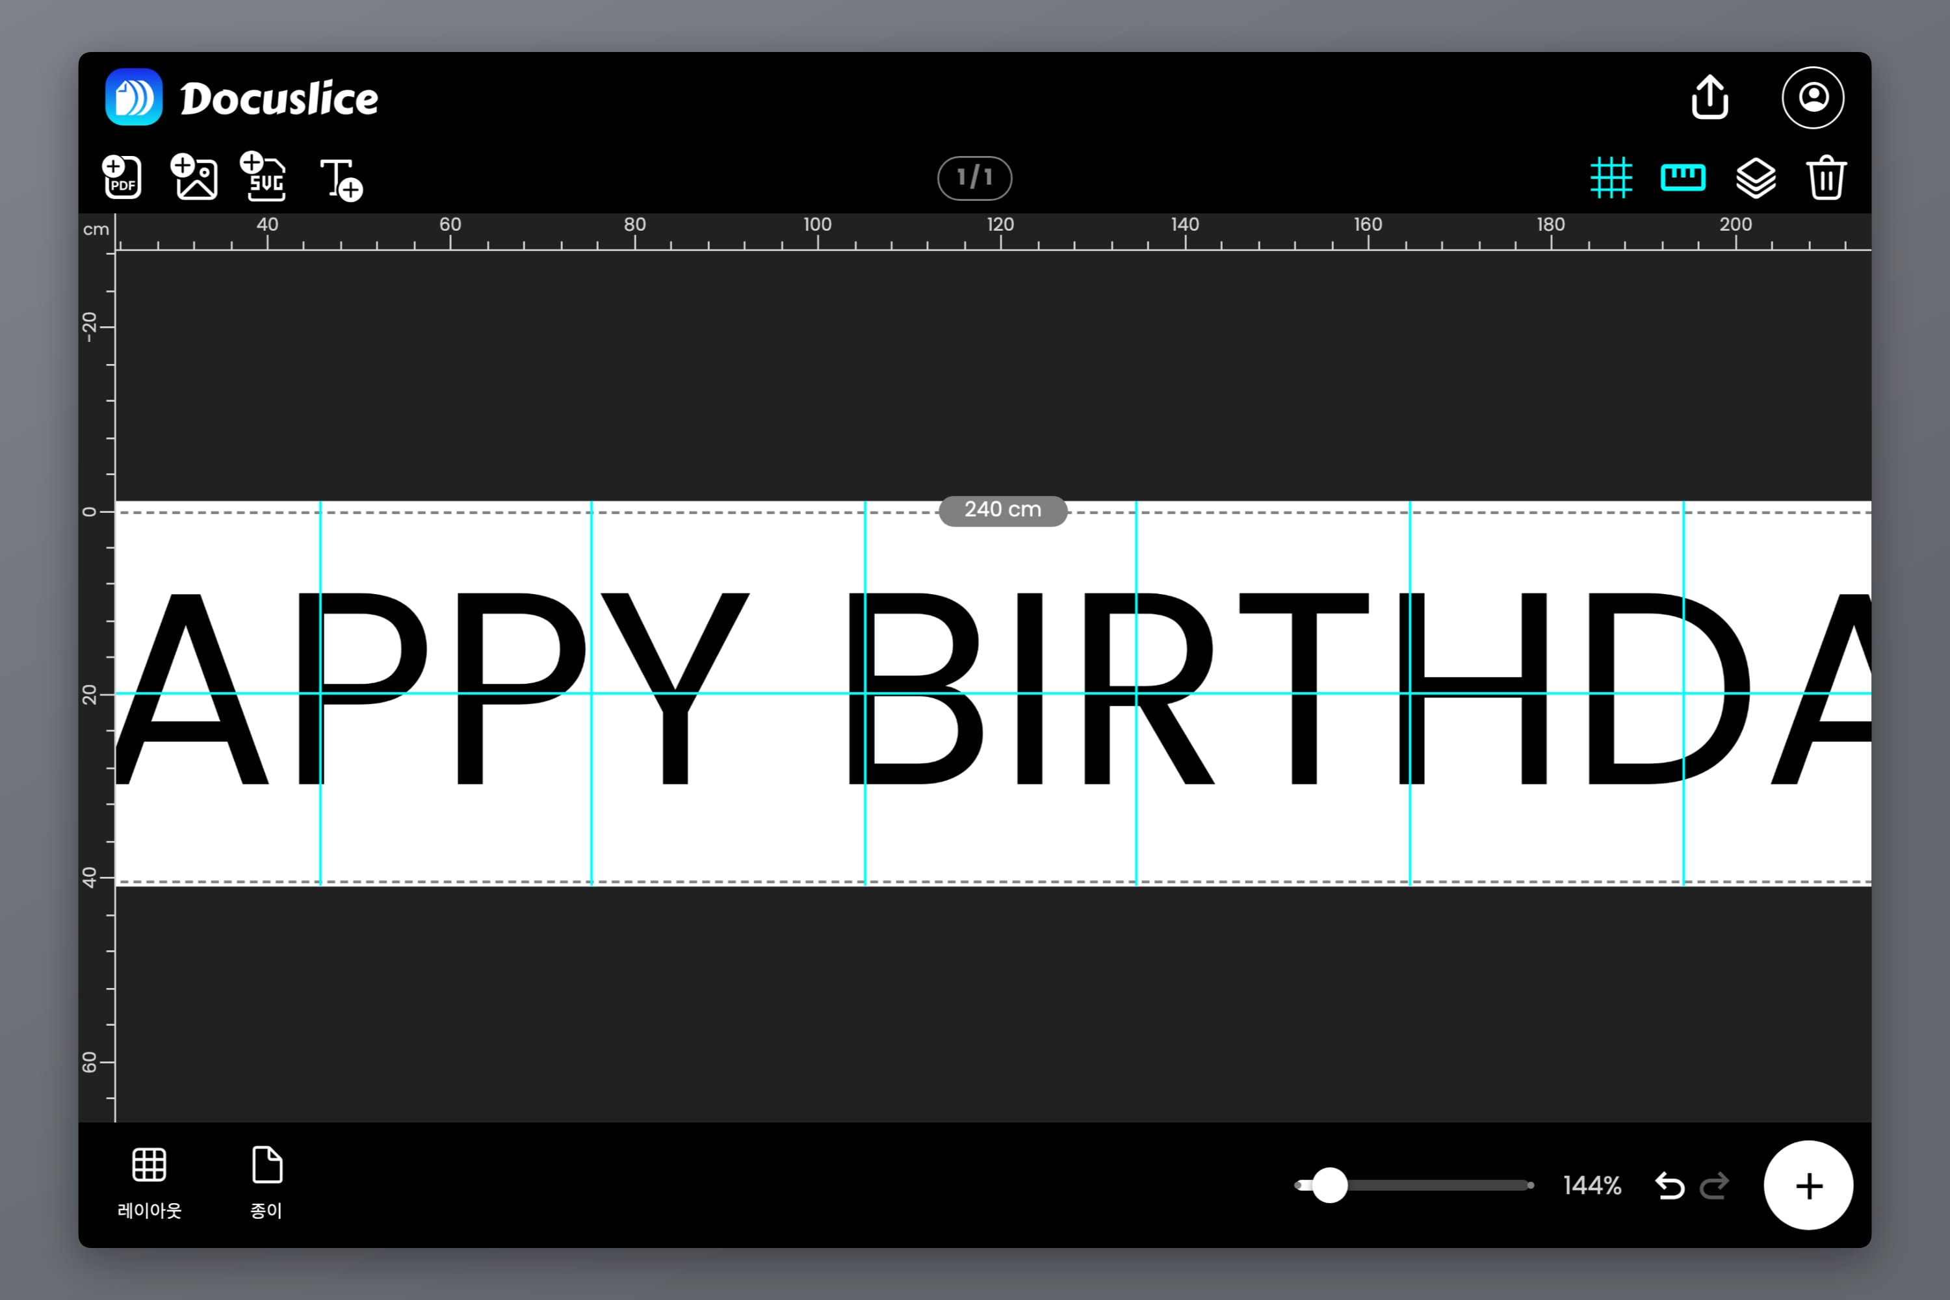Open the 종이 paper tab
The height and width of the screenshot is (1300, 1950).
pos(267,1184)
